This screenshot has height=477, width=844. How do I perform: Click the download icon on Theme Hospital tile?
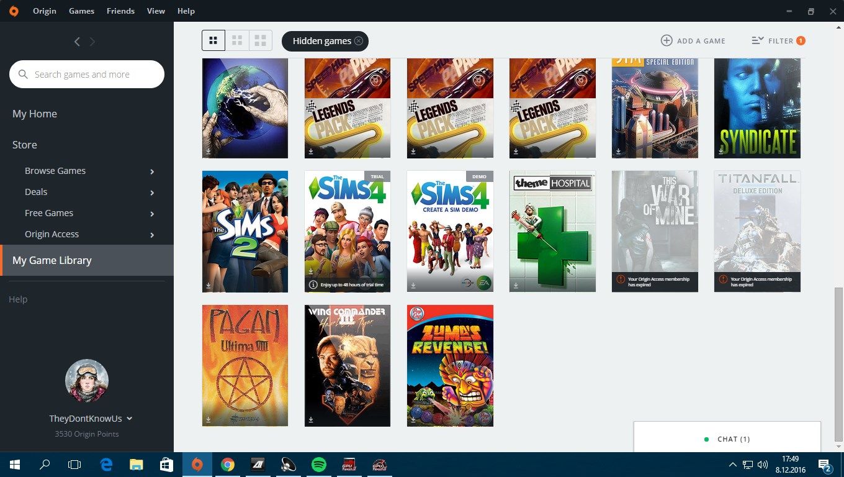(x=516, y=286)
